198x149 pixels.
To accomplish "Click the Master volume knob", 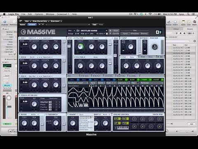I will (x=154, y=47).
